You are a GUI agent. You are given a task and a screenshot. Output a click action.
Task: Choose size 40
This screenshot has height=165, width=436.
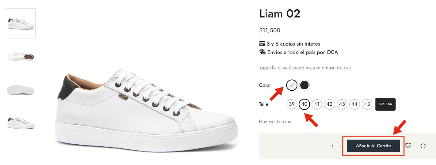coord(305,104)
